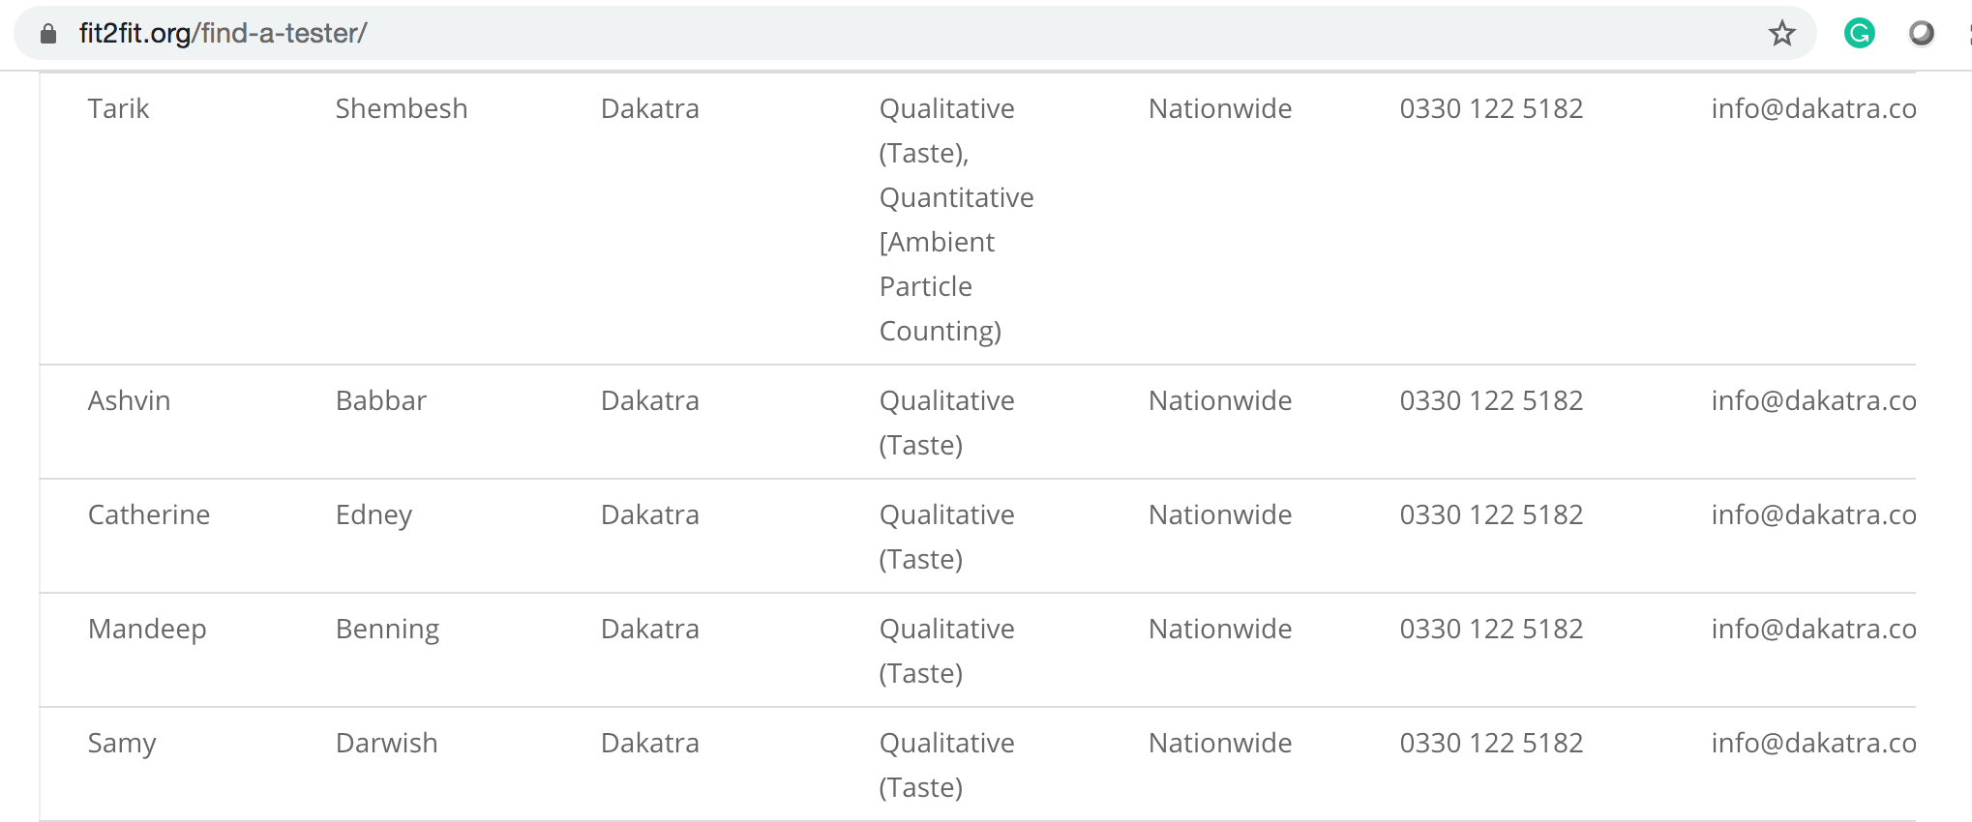
Task: Click Nationwide in Samy Darwish's row
Action: pos(1220,743)
